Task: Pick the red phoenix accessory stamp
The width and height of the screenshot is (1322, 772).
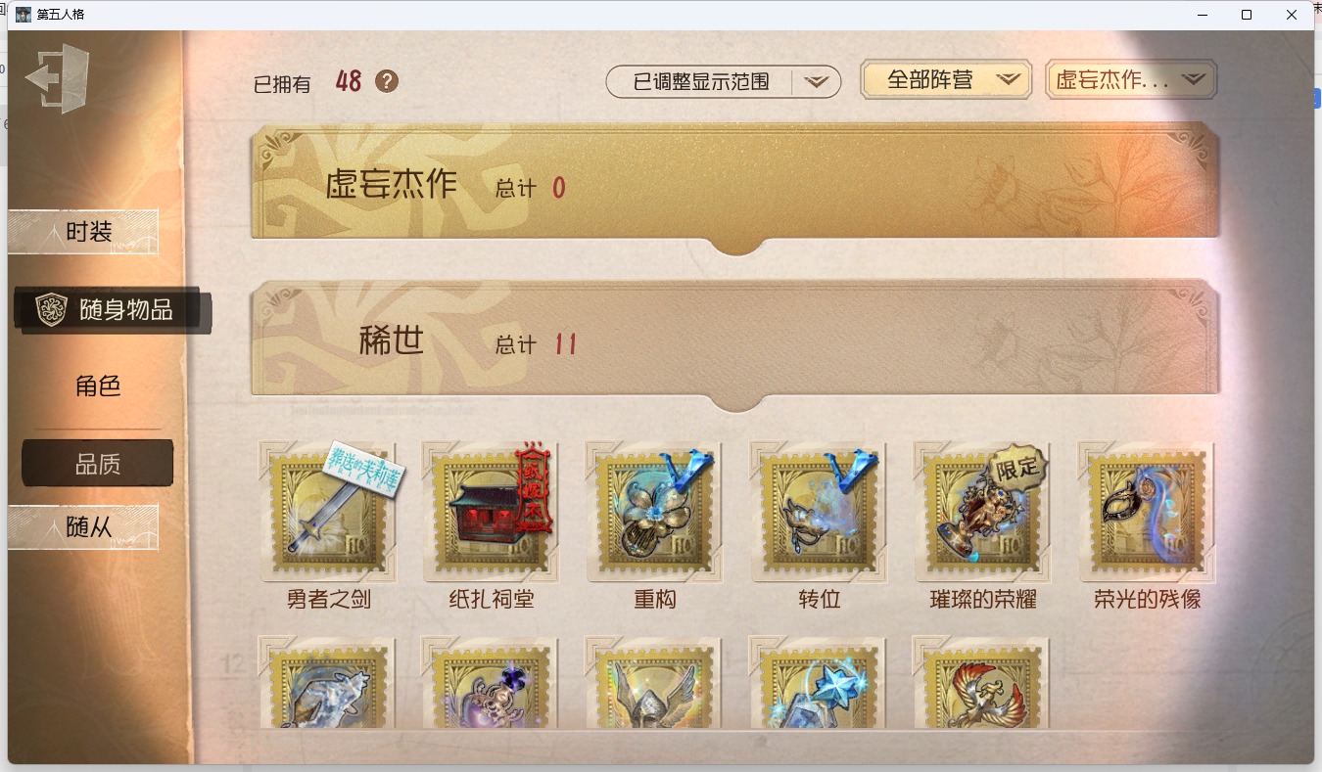Action: pyautogui.click(x=981, y=682)
